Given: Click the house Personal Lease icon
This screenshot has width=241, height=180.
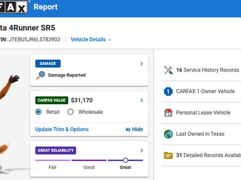Looking at the screenshot, I should pos(168,113).
